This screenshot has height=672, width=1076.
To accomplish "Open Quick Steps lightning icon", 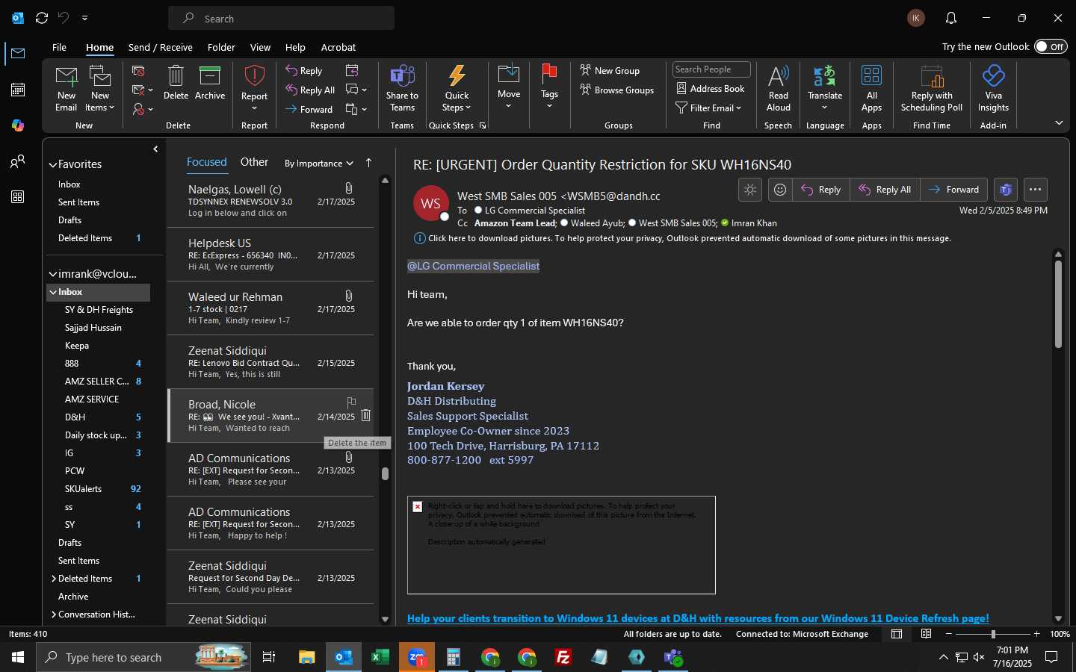I will (457, 87).
